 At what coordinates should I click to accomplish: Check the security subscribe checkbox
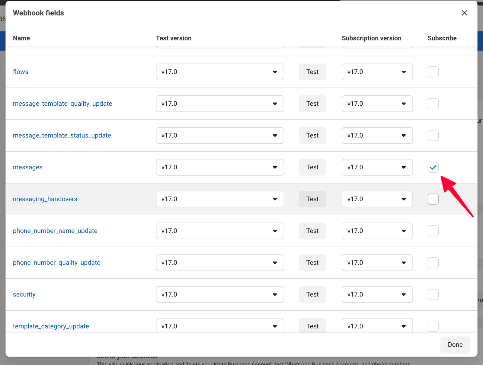click(x=433, y=294)
